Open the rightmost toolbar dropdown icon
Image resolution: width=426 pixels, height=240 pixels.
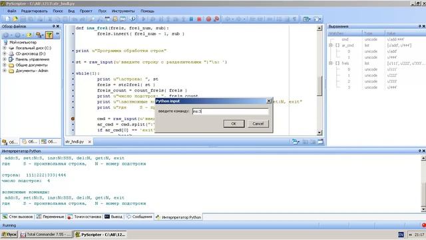(317, 19)
